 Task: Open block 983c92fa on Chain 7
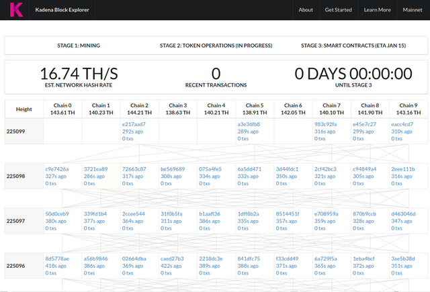[325, 124]
